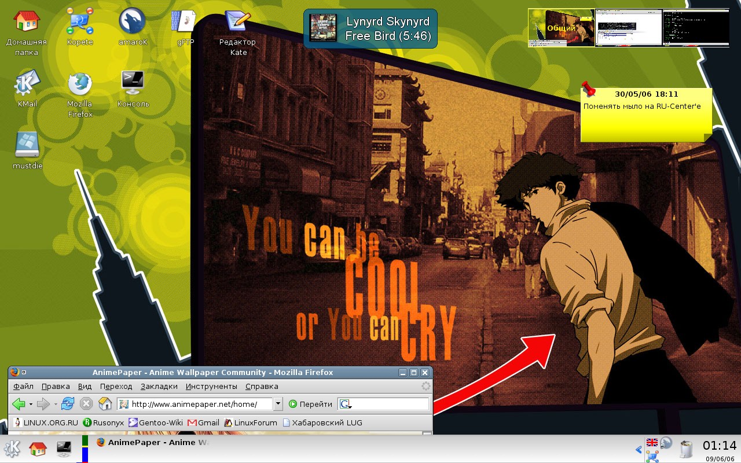Click the Firefox activity throbber icon
741x463 pixels.
(425, 386)
